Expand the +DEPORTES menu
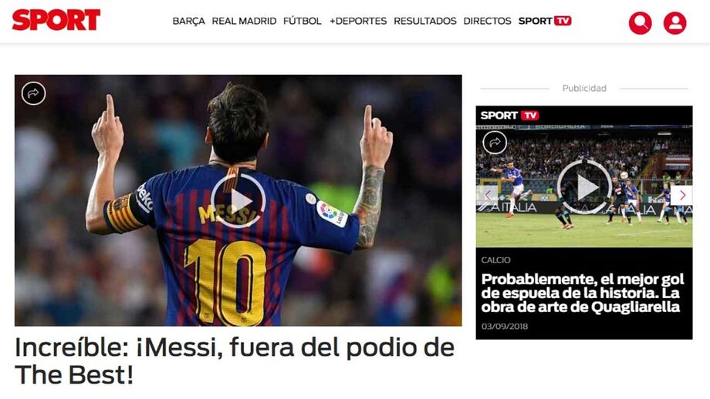The height and width of the screenshot is (399, 710). (x=358, y=22)
